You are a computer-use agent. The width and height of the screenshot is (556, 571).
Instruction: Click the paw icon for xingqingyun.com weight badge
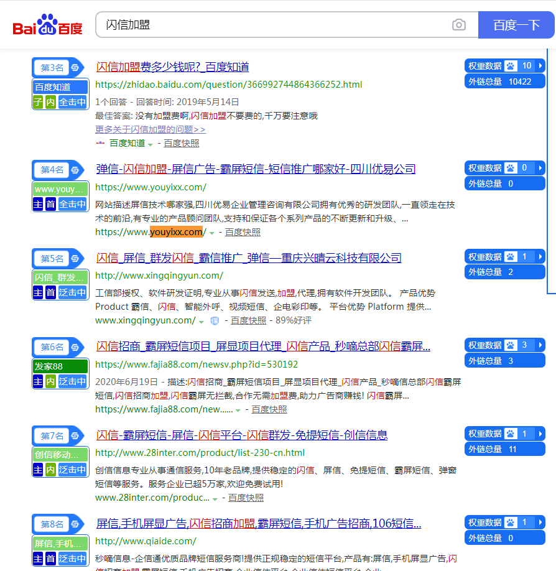pyautogui.click(x=511, y=257)
